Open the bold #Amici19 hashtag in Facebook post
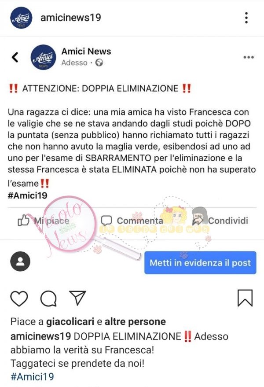The height and width of the screenshot is (387, 264). [27, 196]
